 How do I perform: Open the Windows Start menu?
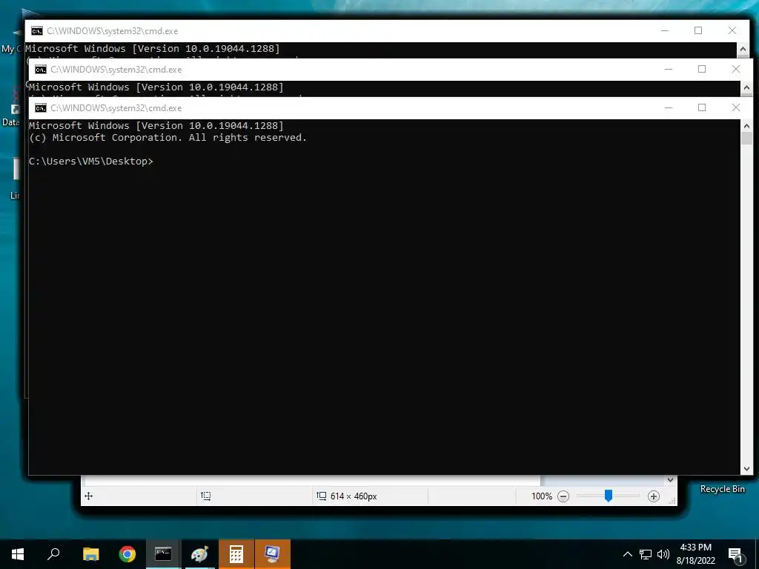pyautogui.click(x=18, y=554)
